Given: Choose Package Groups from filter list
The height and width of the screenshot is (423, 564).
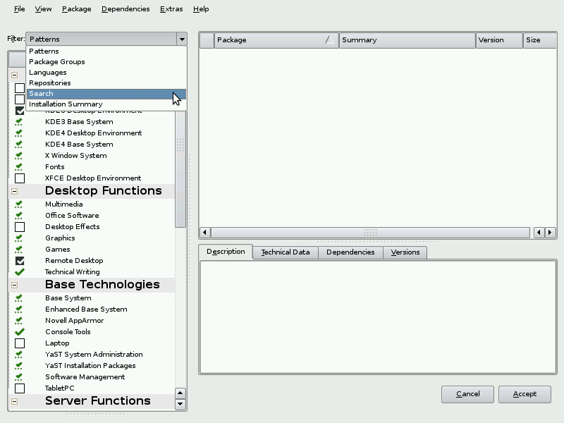Looking at the screenshot, I should point(106,62).
